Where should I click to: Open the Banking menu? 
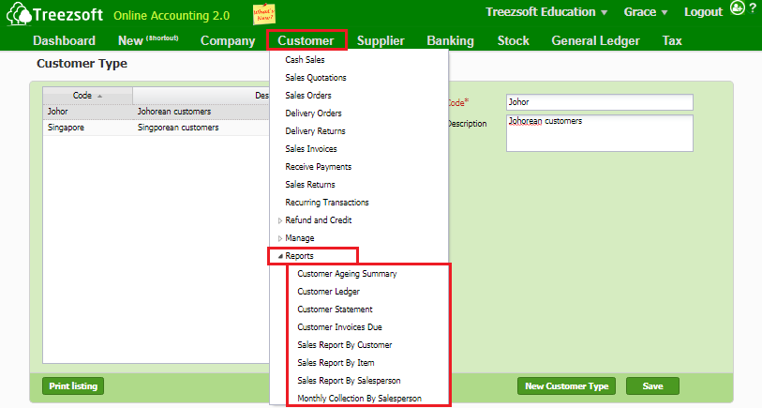[450, 41]
